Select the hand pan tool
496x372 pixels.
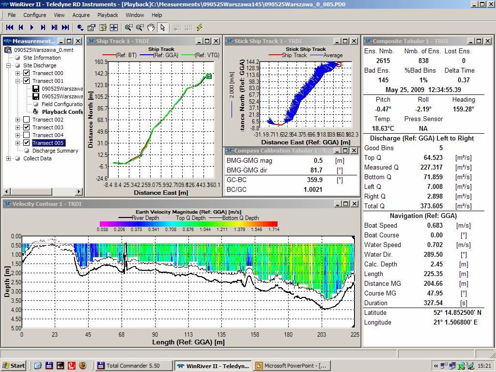[151, 28]
